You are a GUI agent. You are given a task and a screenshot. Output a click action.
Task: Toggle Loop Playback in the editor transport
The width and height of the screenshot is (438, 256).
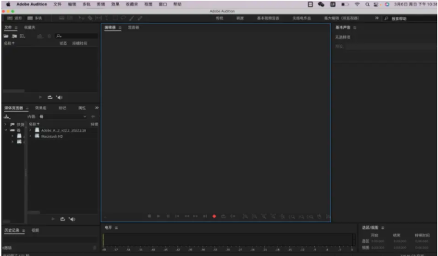coord(223,216)
